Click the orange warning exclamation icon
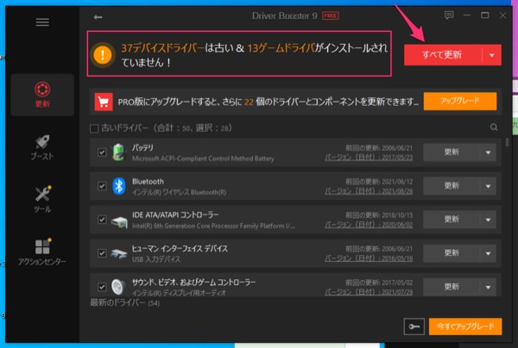Screen dimensions: 518x348 click(103, 54)
